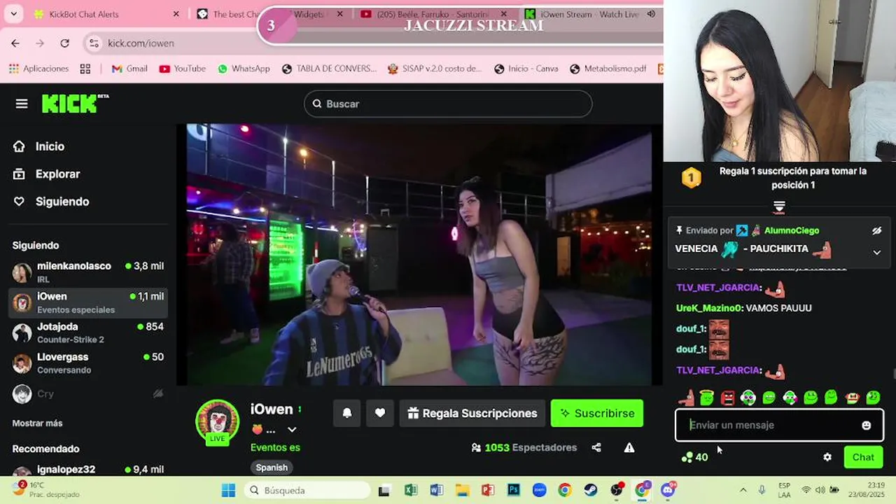Open milenkanolasco channel in sidebar
The image size is (896, 504).
89,272
